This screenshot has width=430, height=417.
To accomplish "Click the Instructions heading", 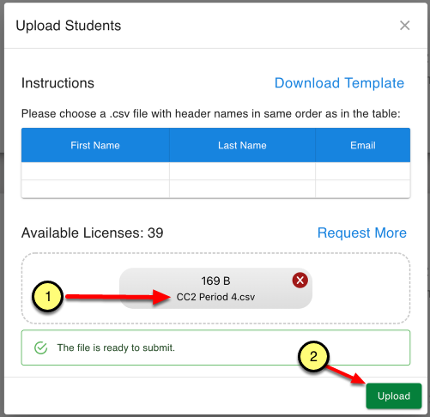I will click(x=58, y=83).
